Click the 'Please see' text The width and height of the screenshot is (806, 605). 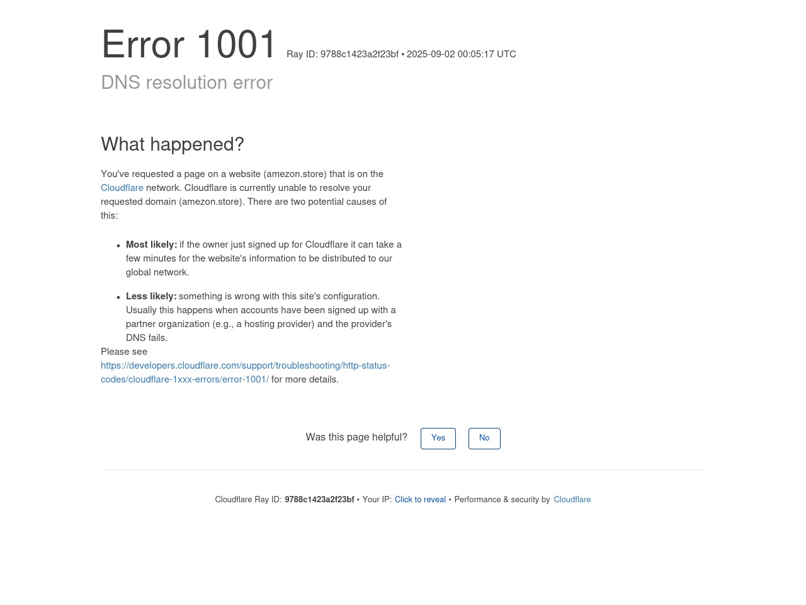pyautogui.click(x=124, y=352)
